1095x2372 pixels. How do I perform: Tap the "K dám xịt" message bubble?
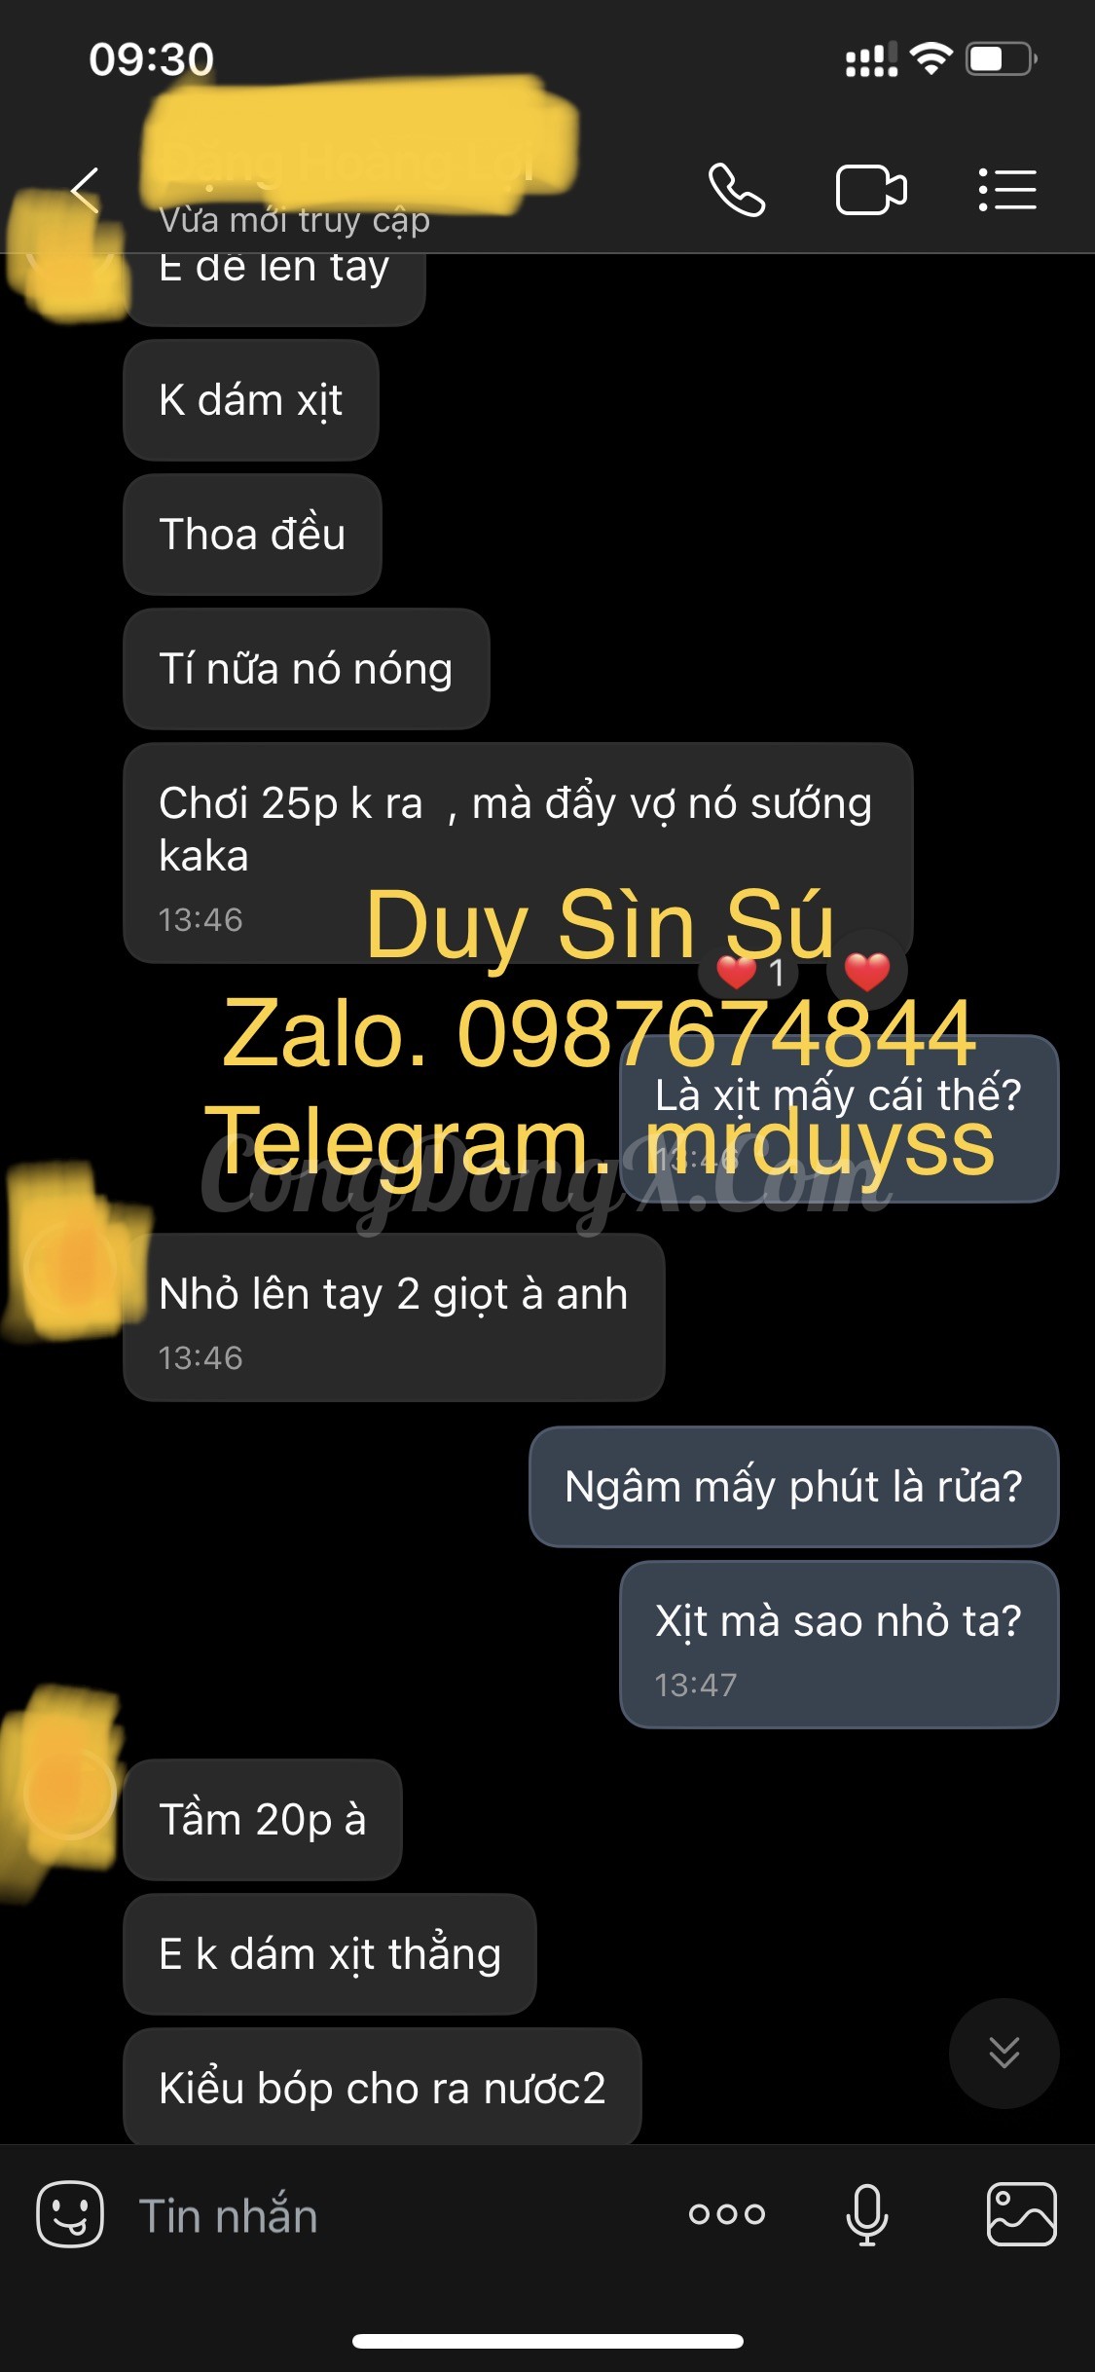pos(251,400)
